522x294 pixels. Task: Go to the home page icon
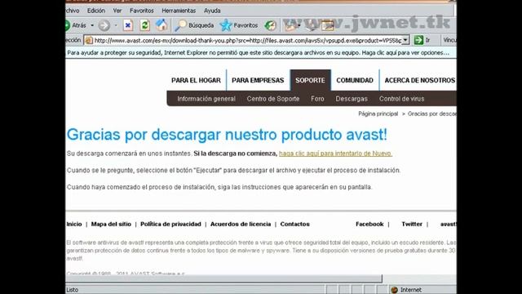point(161,25)
